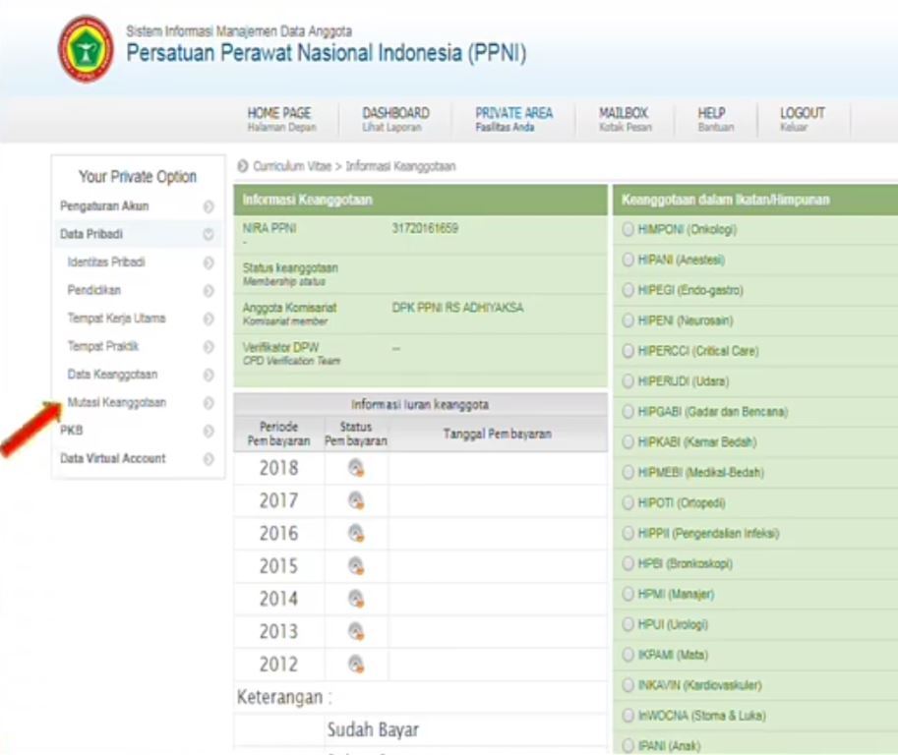Image resolution: width=898 pixels, height=755 pixels.
Task: Select the IKPAMI (Mata) radio button
Action: (x=629, y=655)
